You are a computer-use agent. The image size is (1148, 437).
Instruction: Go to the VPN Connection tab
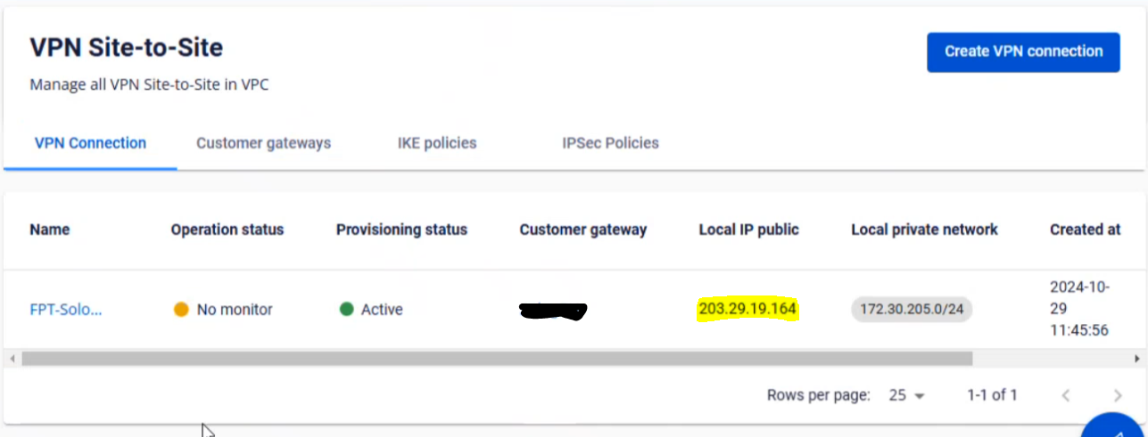point(90,142)
